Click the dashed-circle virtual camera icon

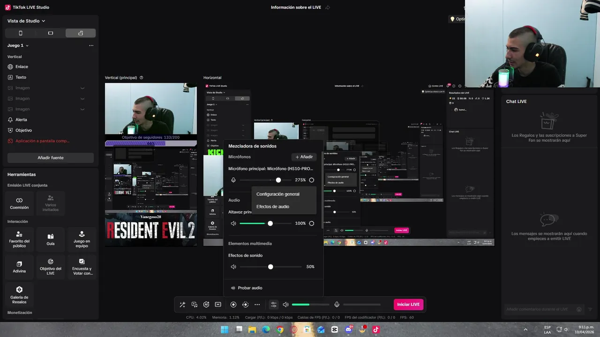click(x=245, y=305)
